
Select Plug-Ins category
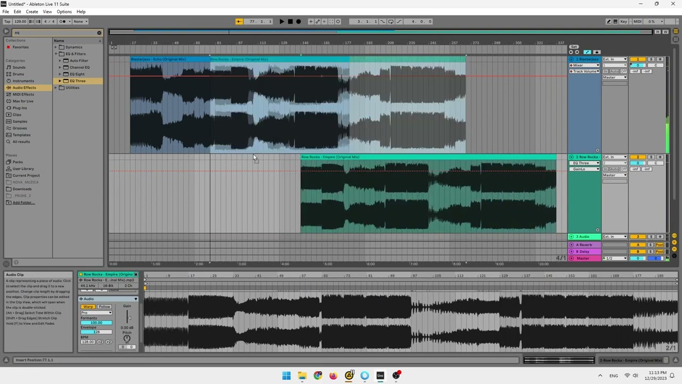20,108
